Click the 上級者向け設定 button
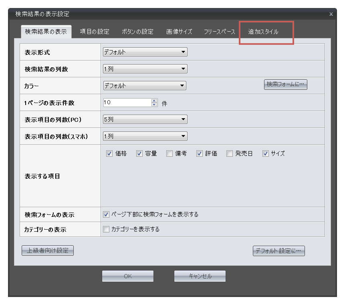 click(48, 251)
